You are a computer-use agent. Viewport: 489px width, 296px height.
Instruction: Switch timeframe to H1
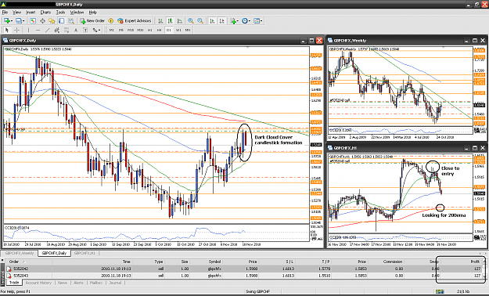pyautogui.click(x=150, y=30)
